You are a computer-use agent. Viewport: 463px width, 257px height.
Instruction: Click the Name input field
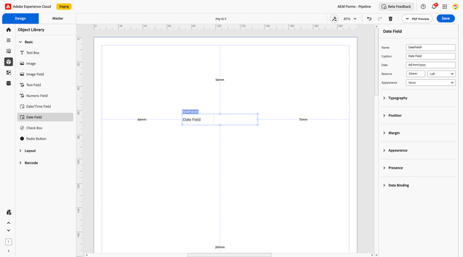430,48
